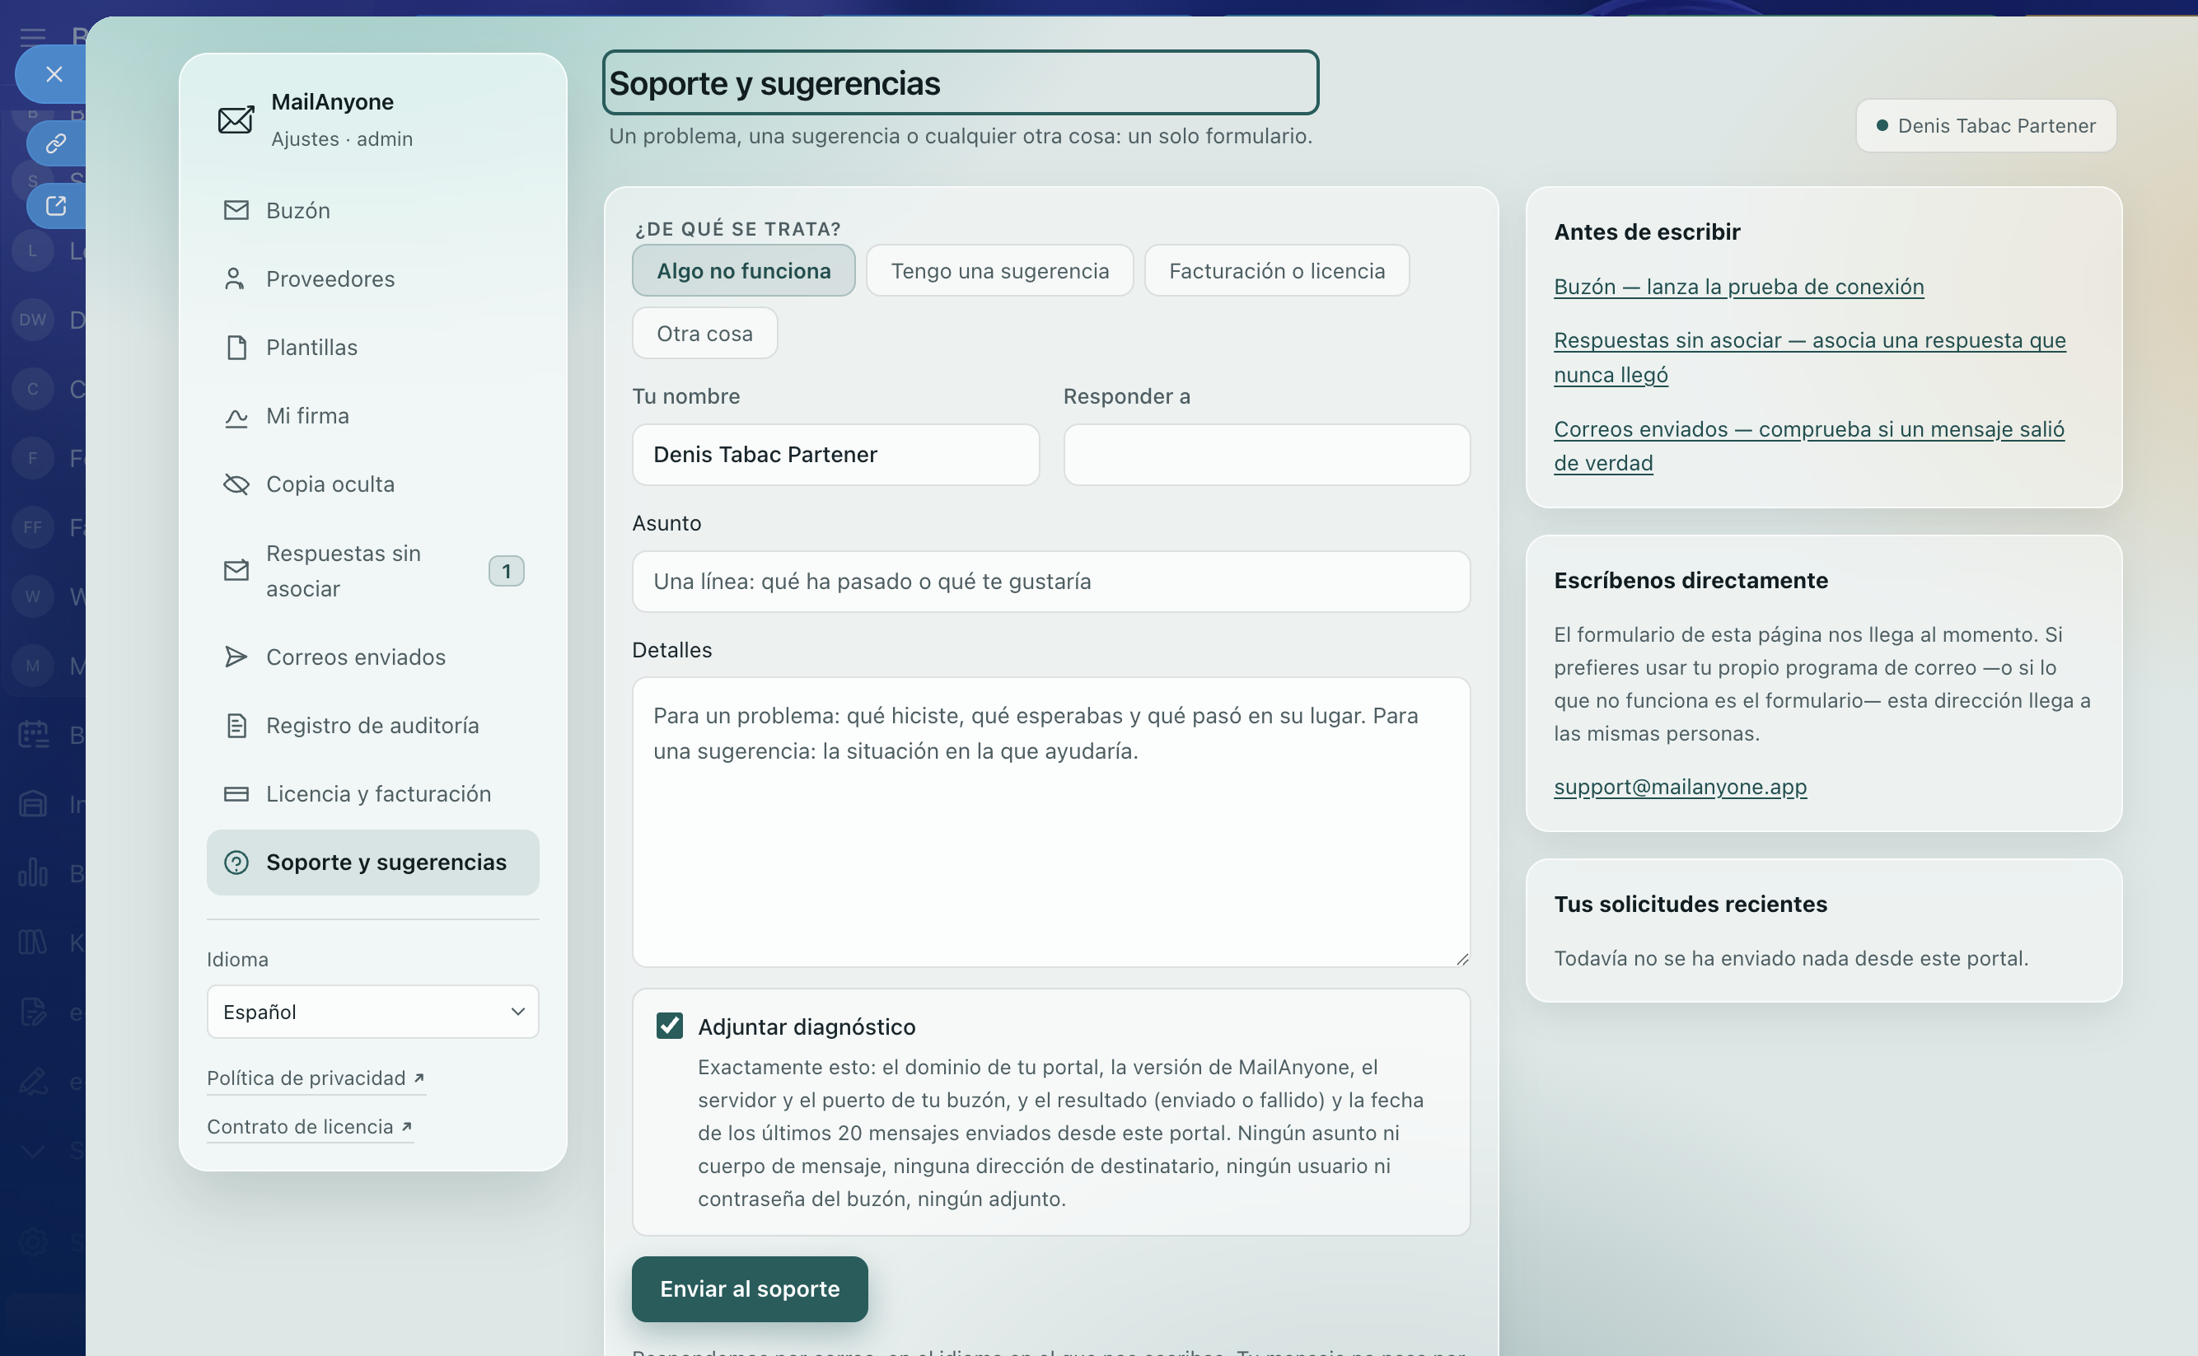Click the MailAnyone envelope logo icon

(x=236, y=119)
